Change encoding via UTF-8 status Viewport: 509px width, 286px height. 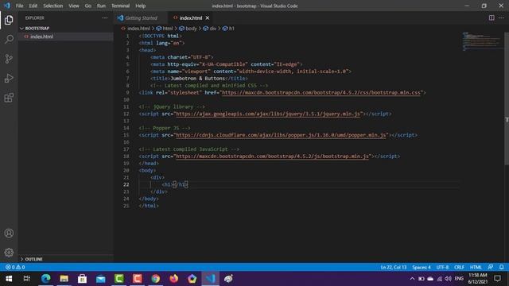coord(442,267)
